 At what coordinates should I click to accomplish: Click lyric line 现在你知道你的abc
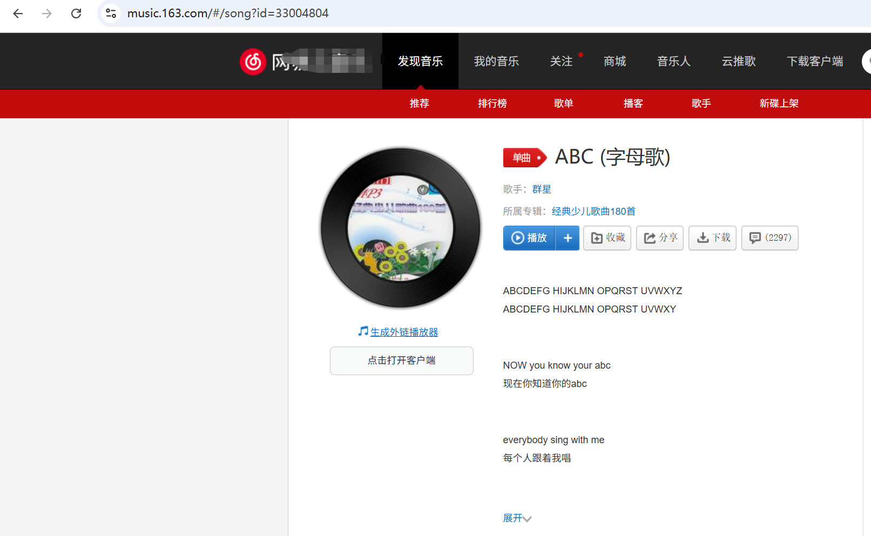point(545,384)
